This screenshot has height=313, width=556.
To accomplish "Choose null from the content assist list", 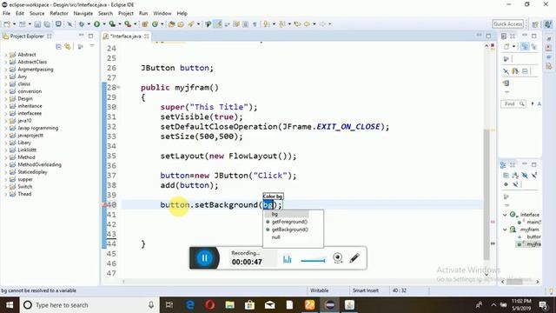I will (x=276, y=237).
